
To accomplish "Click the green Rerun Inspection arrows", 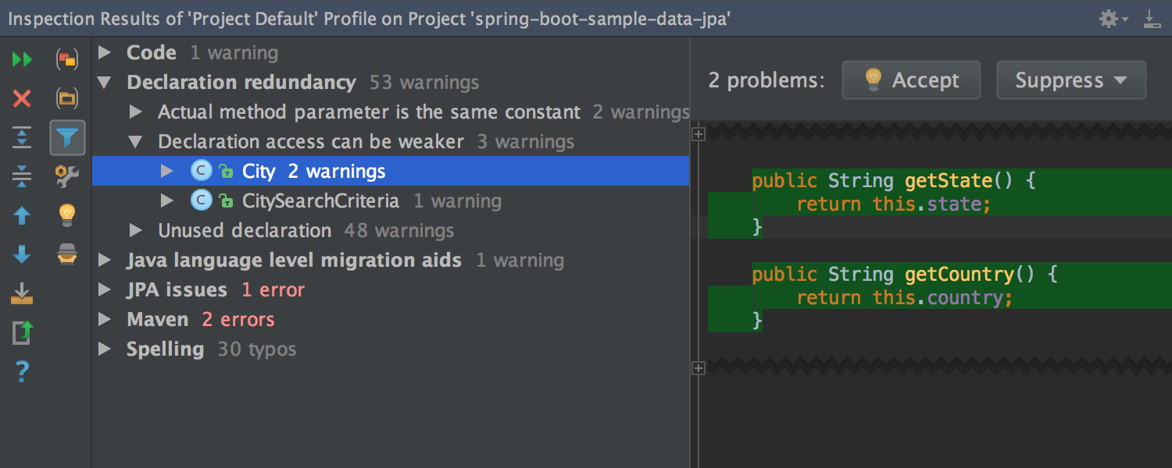I will point(22,59).
